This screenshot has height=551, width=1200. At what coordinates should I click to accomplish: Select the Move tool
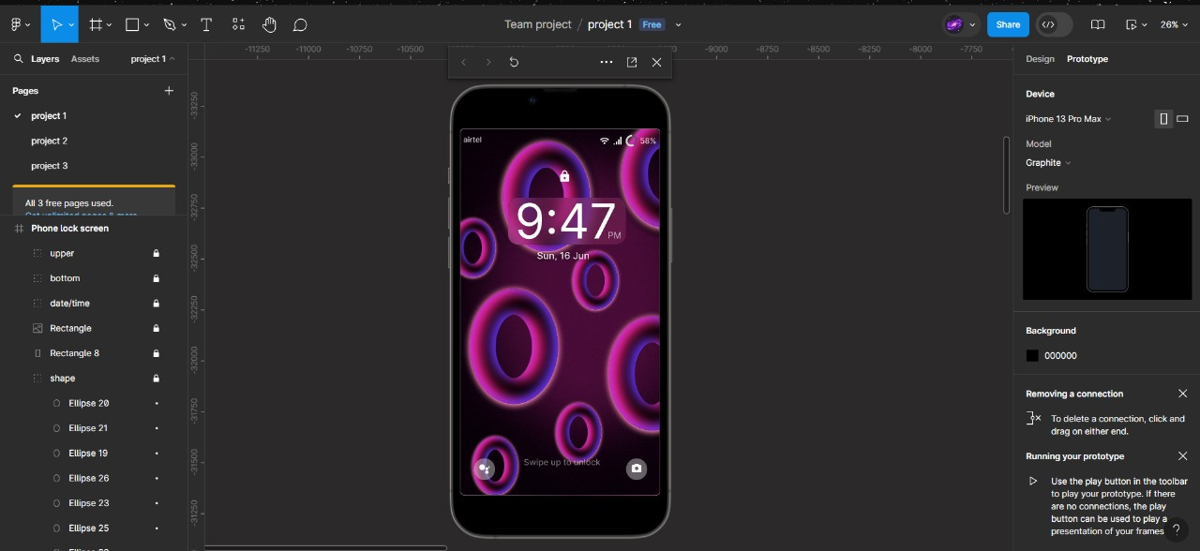(59, 24)
